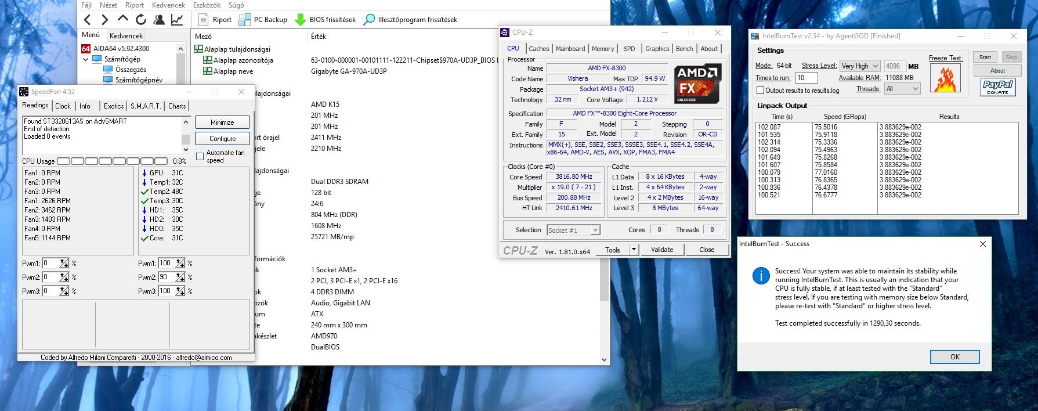Click PayPal Donate button in IntelBurnTest
The height and width of the screenshot is (411, 1038).
(997, 87)
